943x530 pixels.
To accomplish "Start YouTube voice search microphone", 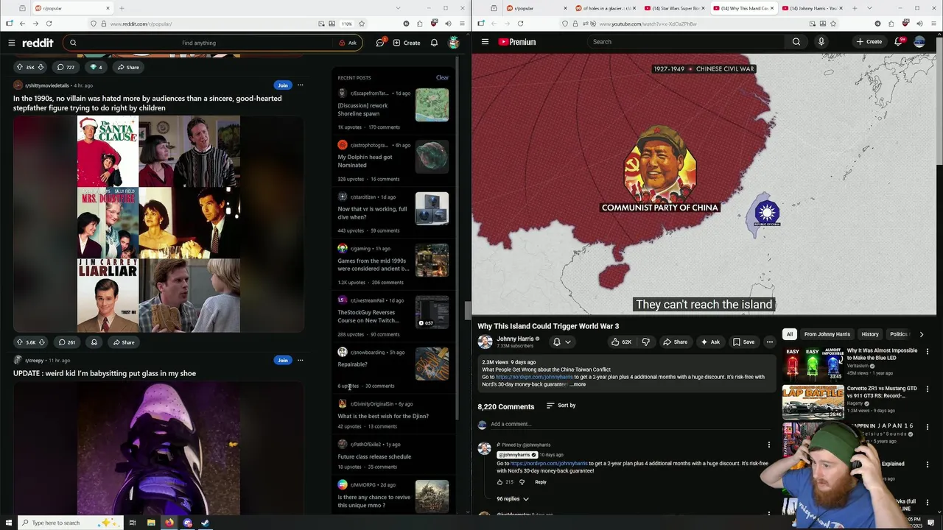I will coord(821,42).
